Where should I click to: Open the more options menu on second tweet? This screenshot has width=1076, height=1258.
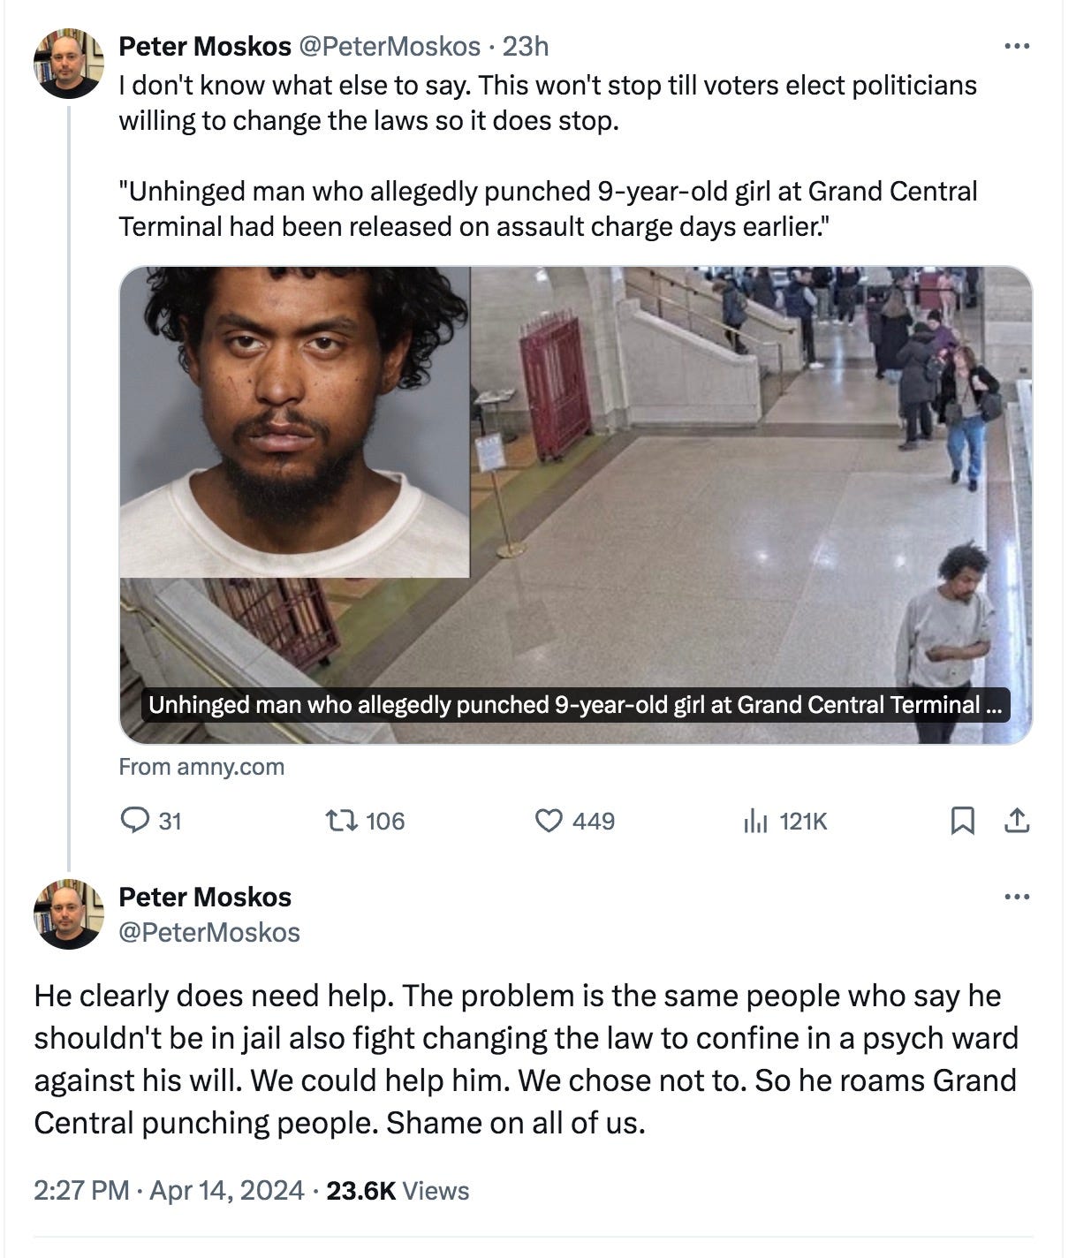(1017, 898)
